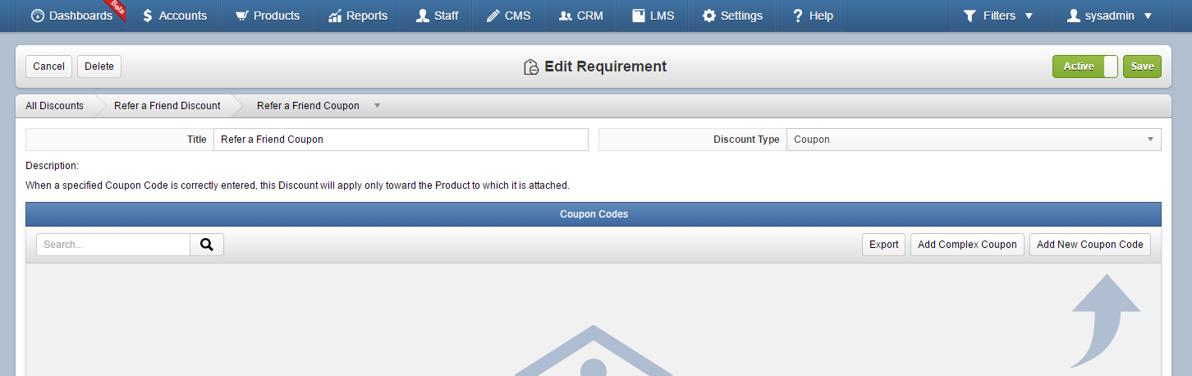Screen dimensions: 1192x376
Task: Click the CMS pencil icon
Action: (493, 16)
